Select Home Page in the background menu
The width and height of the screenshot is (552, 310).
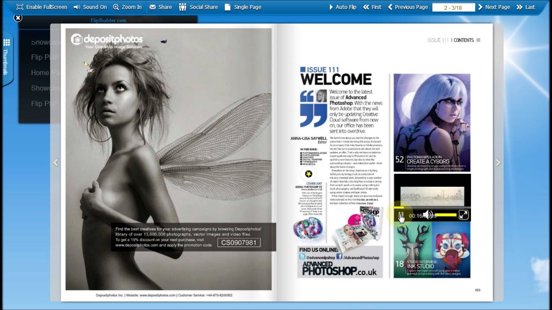pyautogui.click(x=45, y=73)
